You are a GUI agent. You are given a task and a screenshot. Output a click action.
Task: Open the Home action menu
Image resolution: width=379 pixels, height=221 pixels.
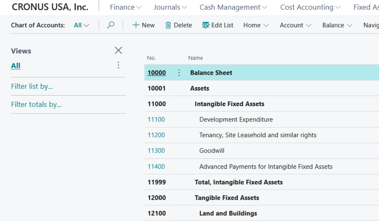pyautogui.click(x=256, y=25)
